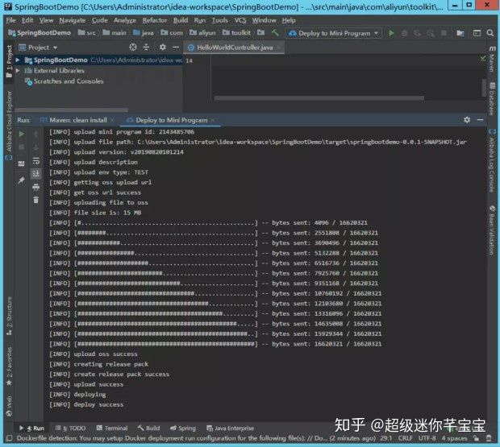
Task: Open the Build menu
Action: (181, 20)
